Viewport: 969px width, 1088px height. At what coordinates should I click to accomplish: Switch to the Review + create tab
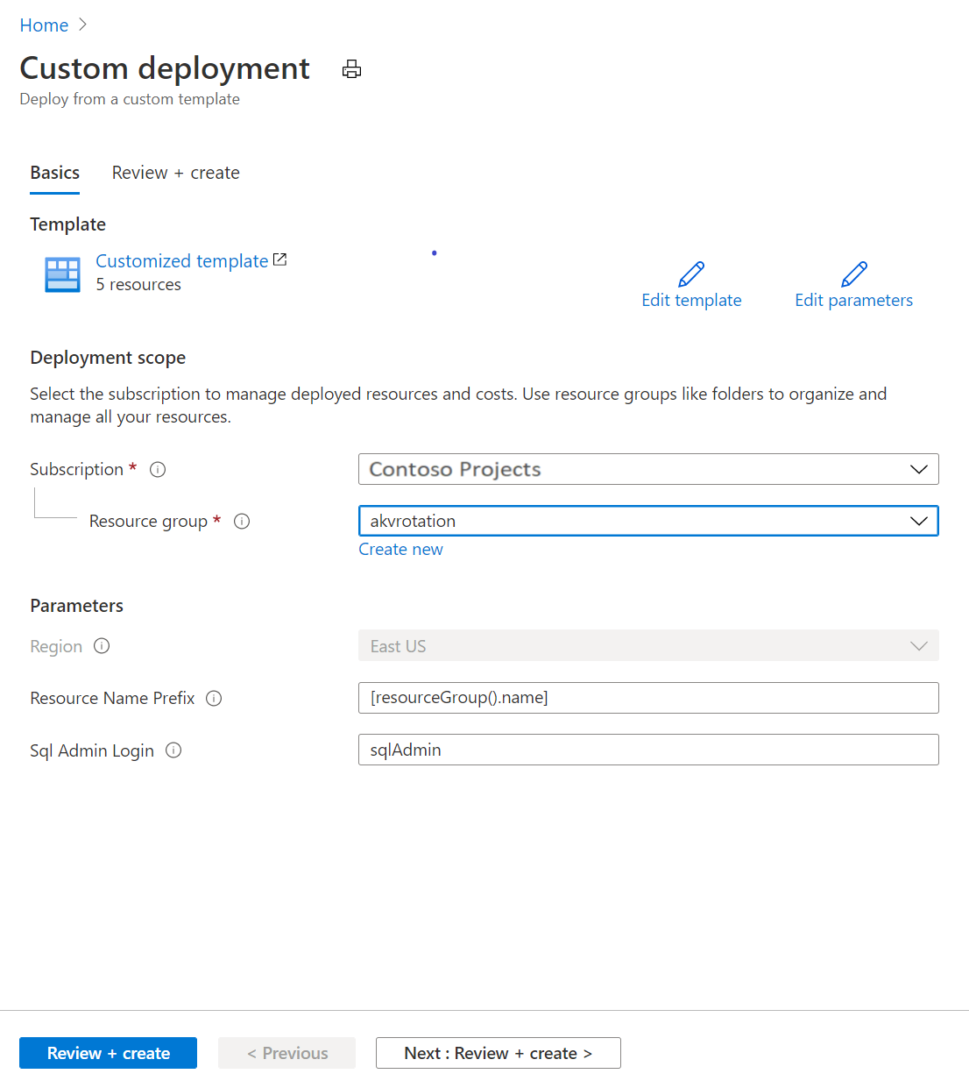click(x=175, y=173)
